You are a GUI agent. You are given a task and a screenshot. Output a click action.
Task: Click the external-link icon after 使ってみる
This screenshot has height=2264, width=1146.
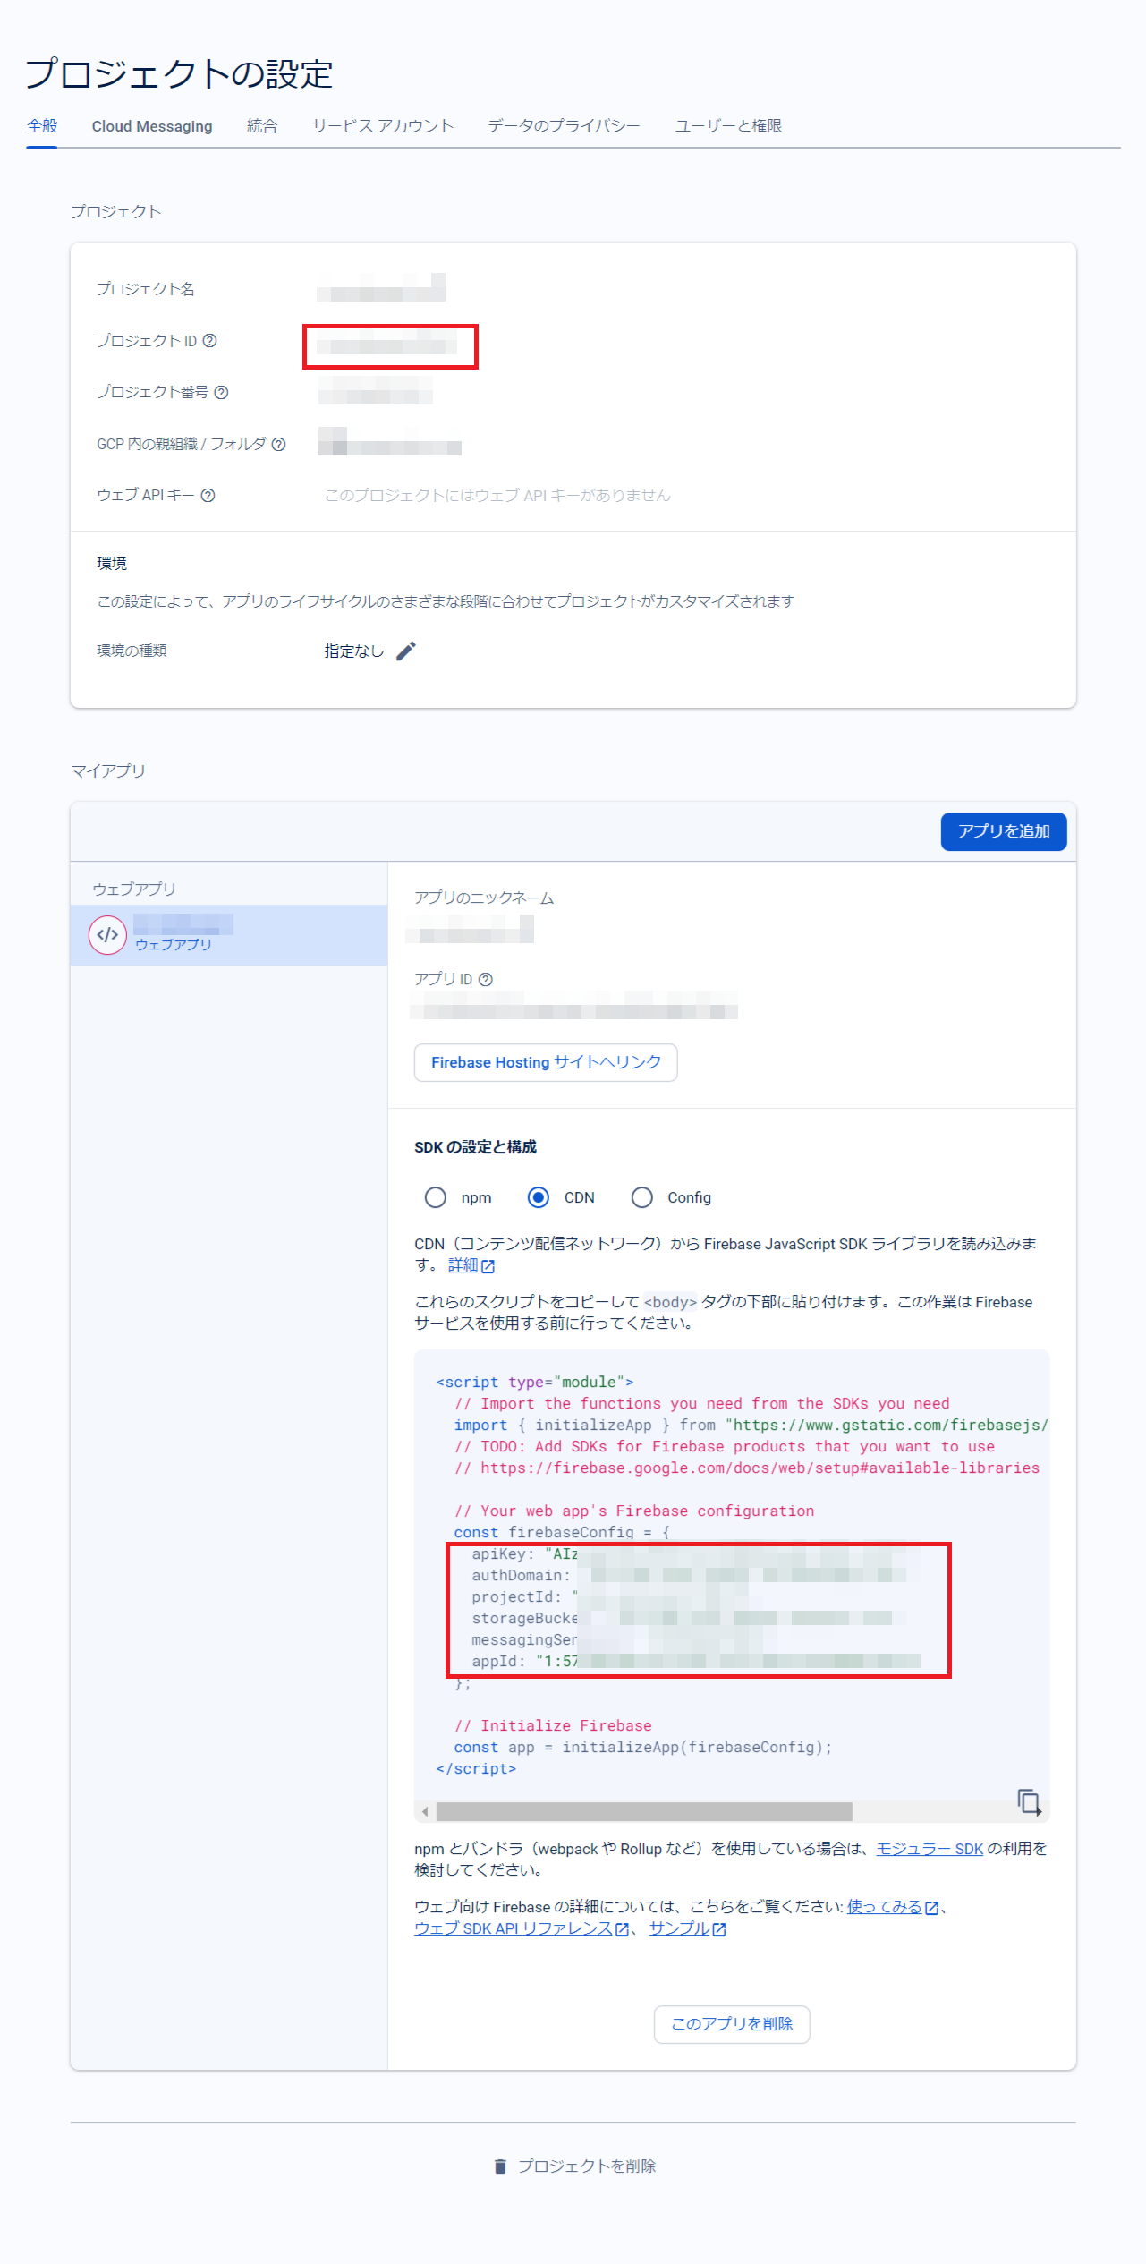click(x=931, y=1908)
